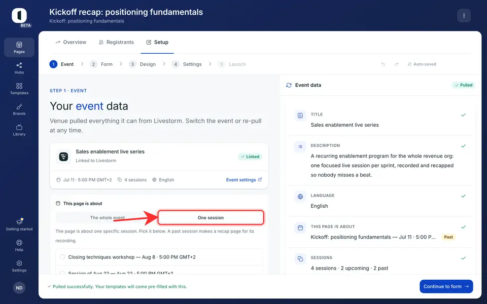Click the English language label in event card
The height and width of the screenshot is (304, 487).
click(166, 180)
